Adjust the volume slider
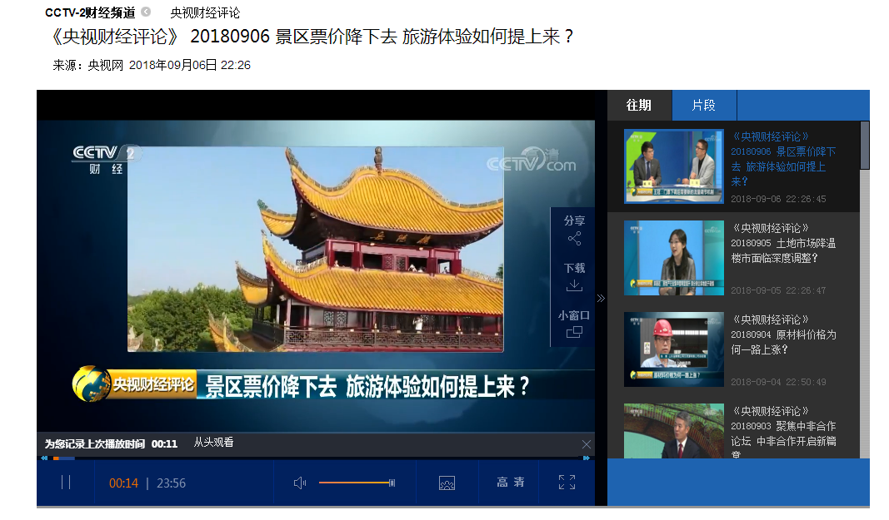The image size is (889, 520). [x=356, y=483]
